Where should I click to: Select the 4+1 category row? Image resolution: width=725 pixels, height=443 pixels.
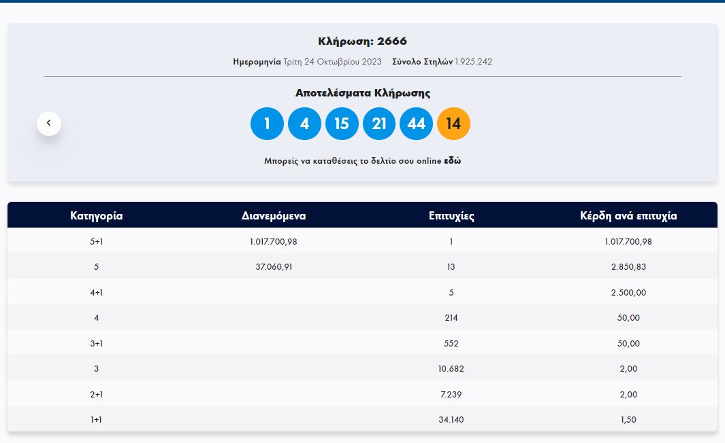tap(96, 292)
